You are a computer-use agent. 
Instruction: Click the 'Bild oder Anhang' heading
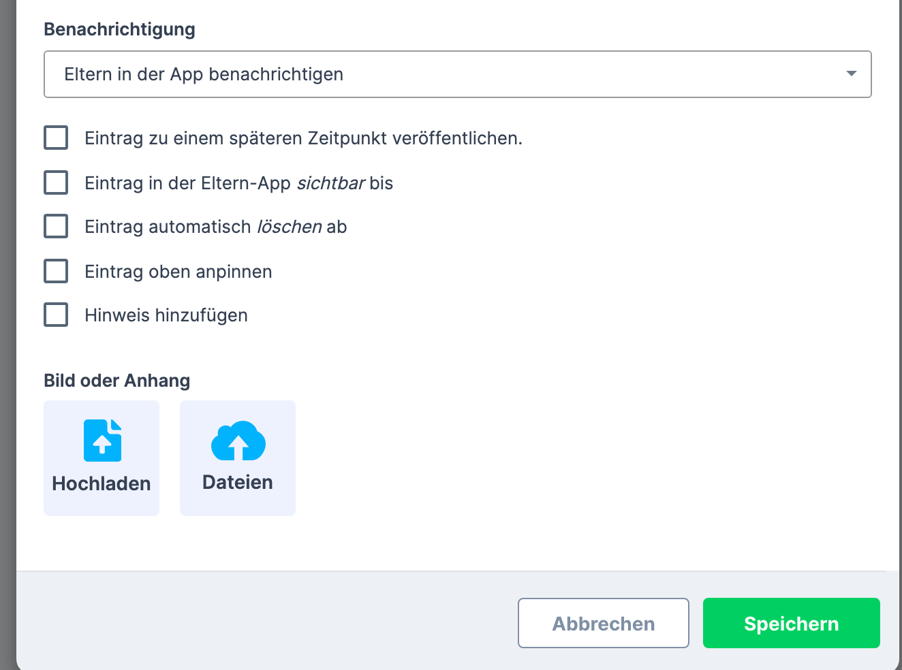(117, 381)
